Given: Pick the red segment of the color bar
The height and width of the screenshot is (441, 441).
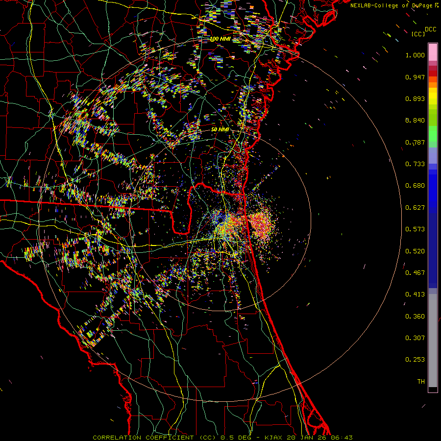Looking at the screenshot, I should click(433, 73).
